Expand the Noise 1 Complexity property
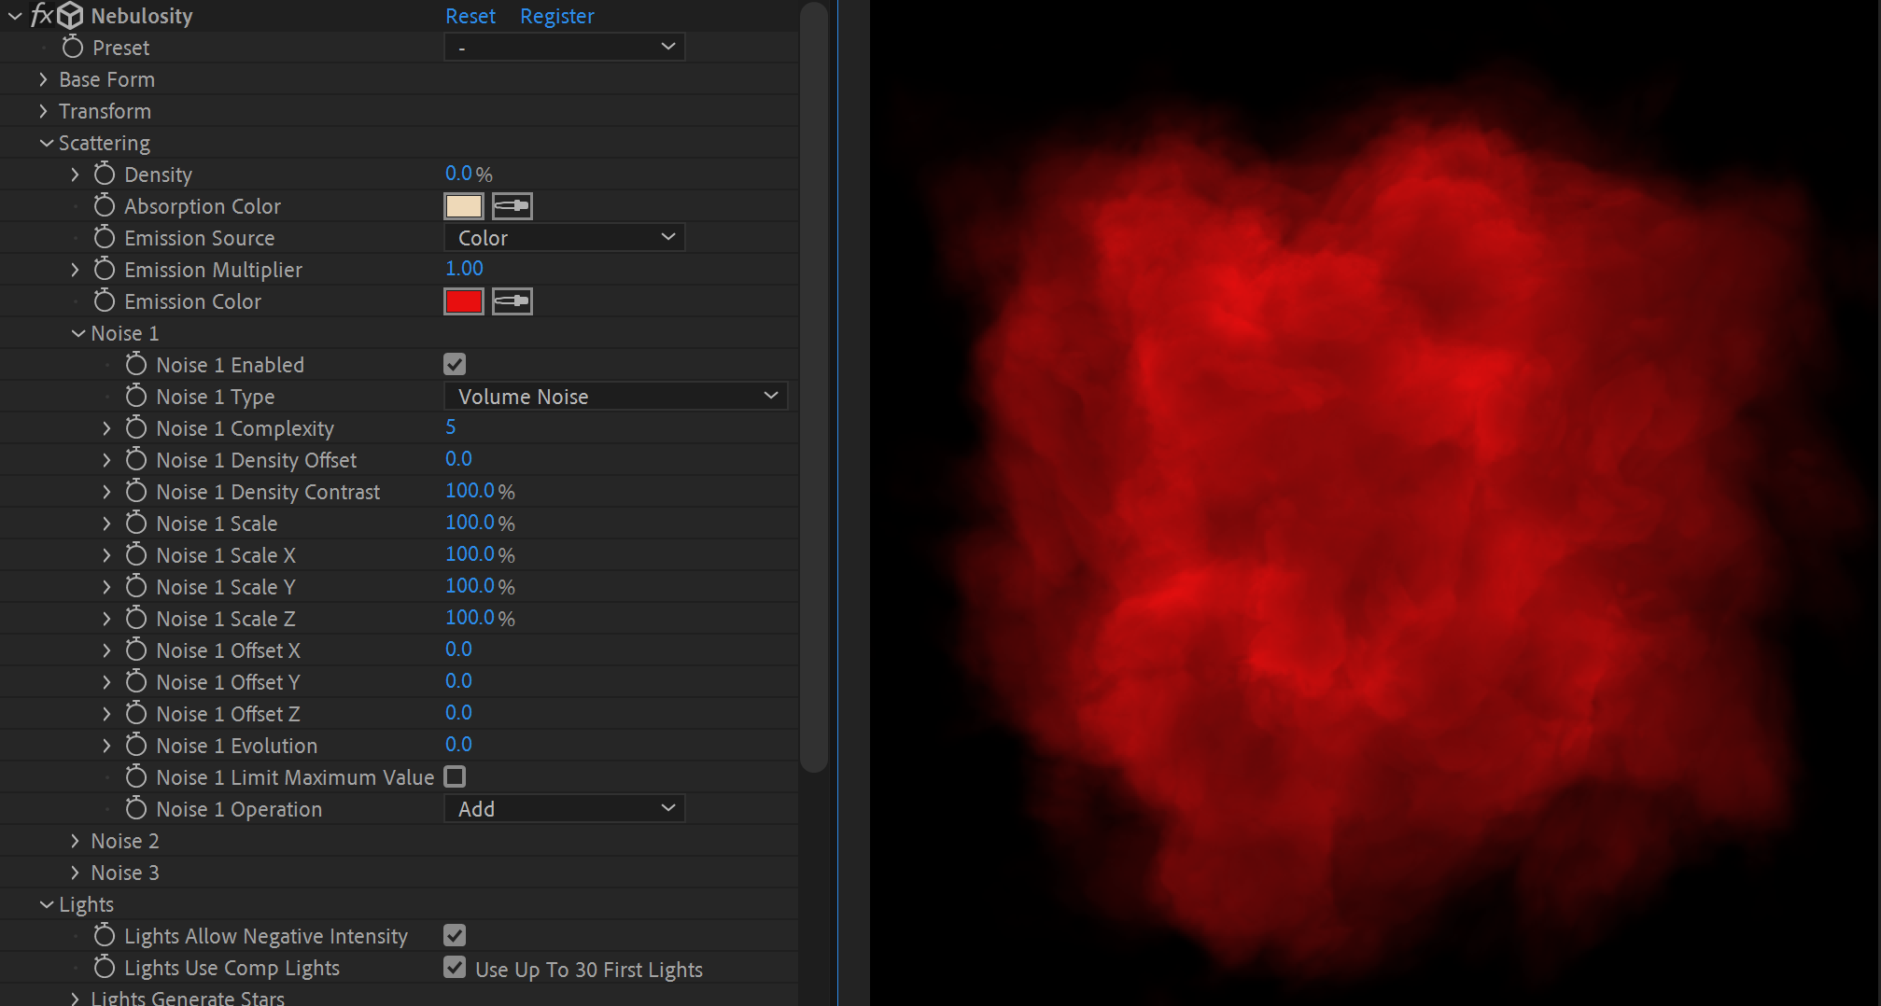Image resolution: width=1881 pixels, height=1006 pixels. (106, 428)
